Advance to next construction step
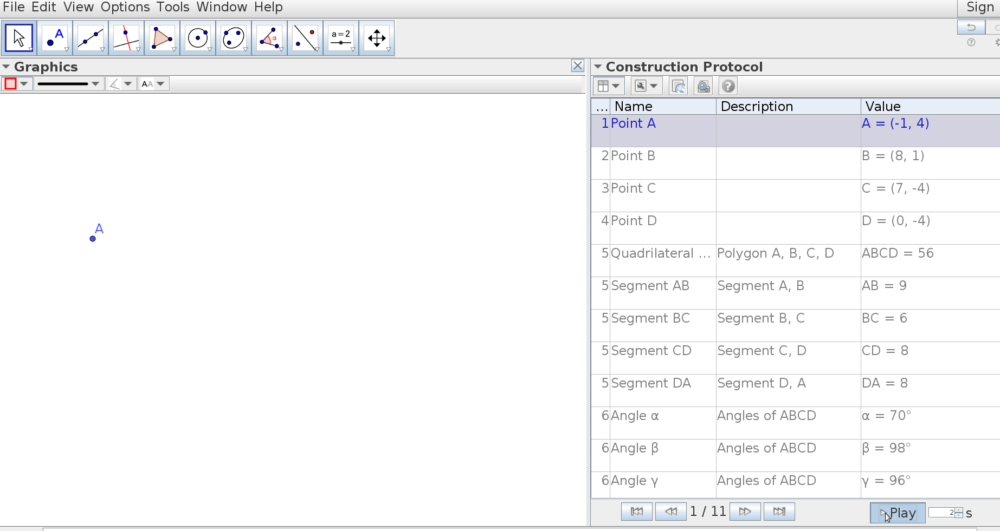The image size is (1000, 531). (745, 512)
